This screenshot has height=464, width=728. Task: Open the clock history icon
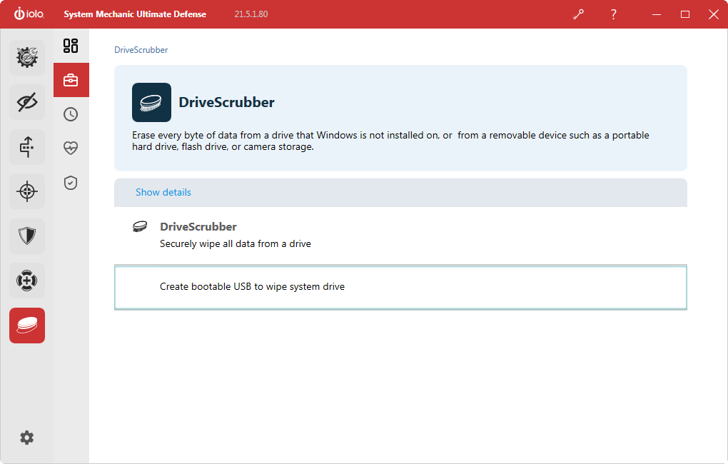pos(71,114)
